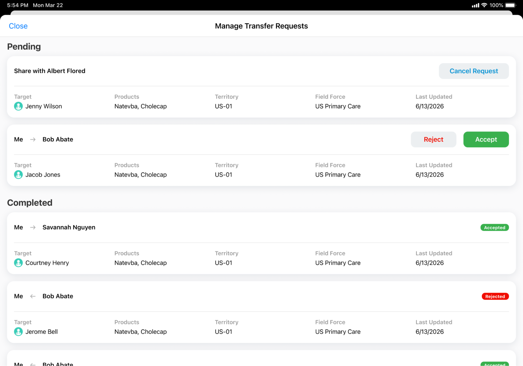Screen dimensions: 523x366
Task: Accept the pending Bob Abate transfer
Action: tap(486, 139)
